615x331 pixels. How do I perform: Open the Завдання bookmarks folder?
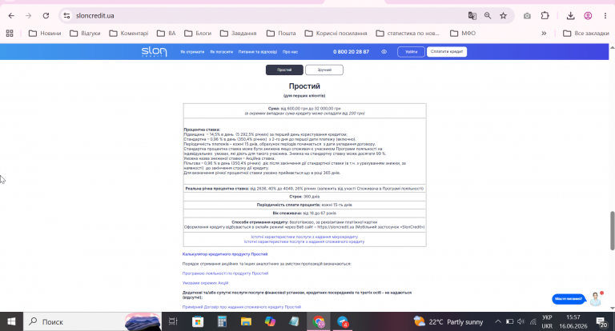[239, 34]
